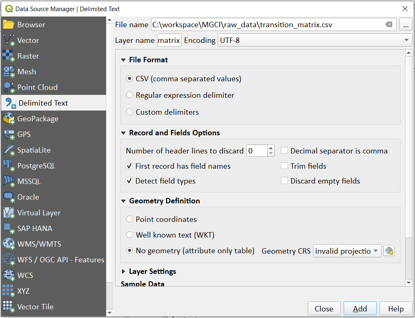
Task: Click the Delimited Text comma icon
Action: (10, 103)
